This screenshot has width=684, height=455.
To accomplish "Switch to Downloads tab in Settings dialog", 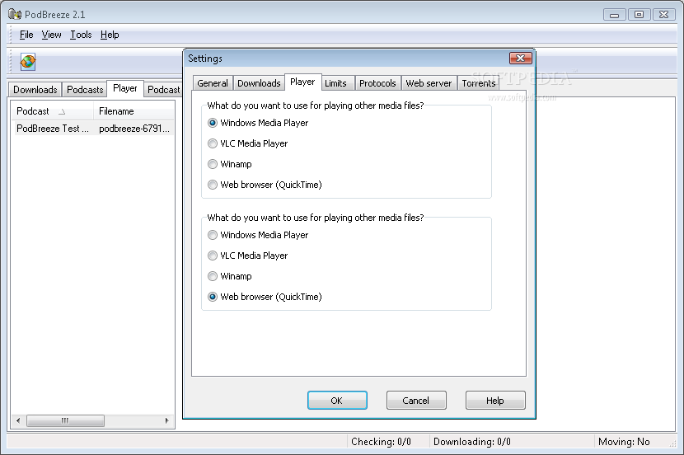I will (259, 83).
